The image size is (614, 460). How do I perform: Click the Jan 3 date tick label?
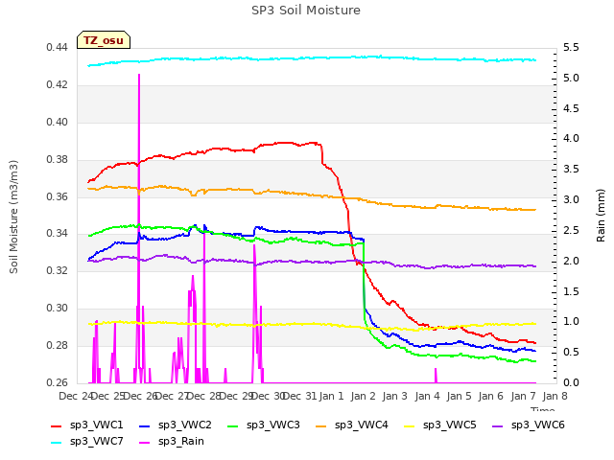pyautogui.click(x=394, y=397)
